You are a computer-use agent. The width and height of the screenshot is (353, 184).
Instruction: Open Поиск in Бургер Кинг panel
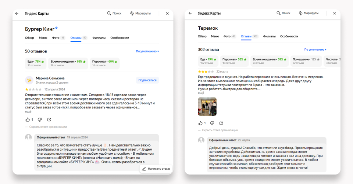(114, 13)
